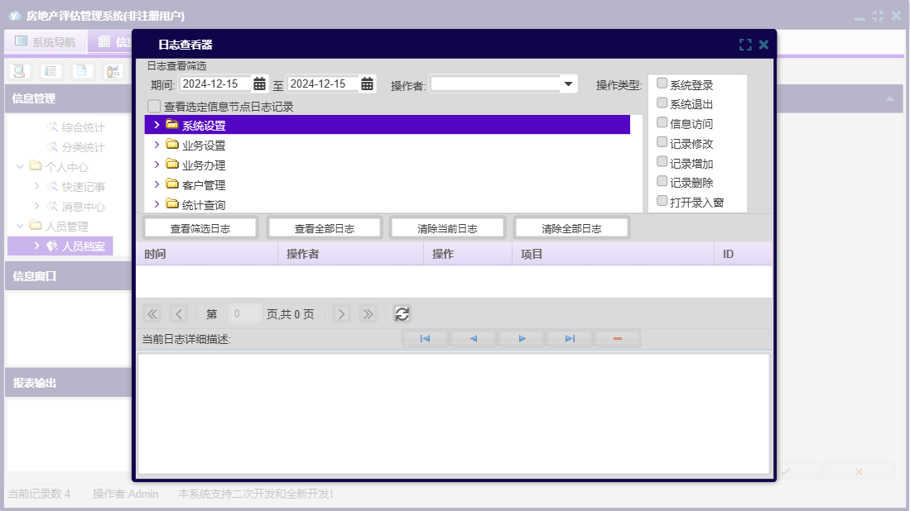Screen dimensions: 910x511
Task: Go to previous log record arrow
Action: point(473,339)
